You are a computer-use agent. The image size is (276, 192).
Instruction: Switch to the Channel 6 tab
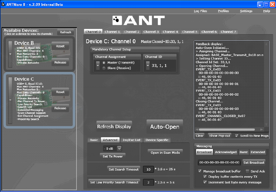209,32
